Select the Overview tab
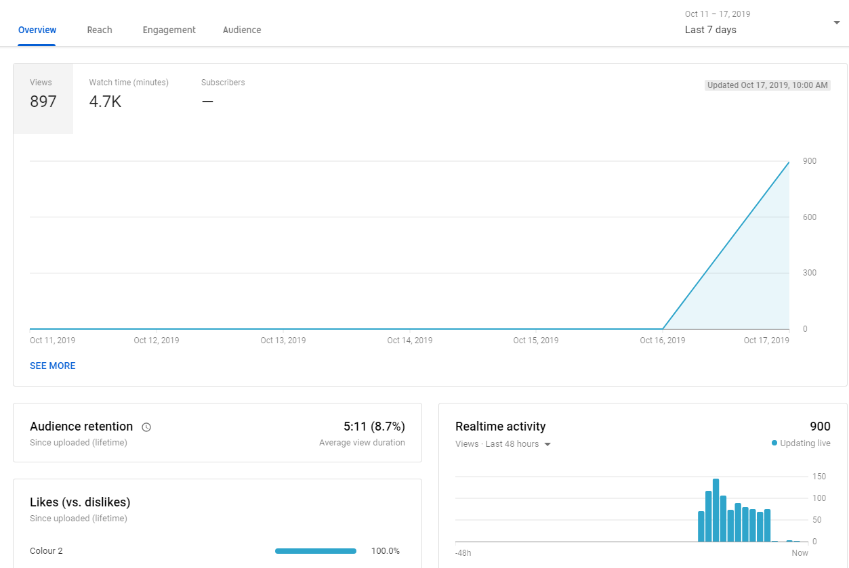 (x=37, y=30)
